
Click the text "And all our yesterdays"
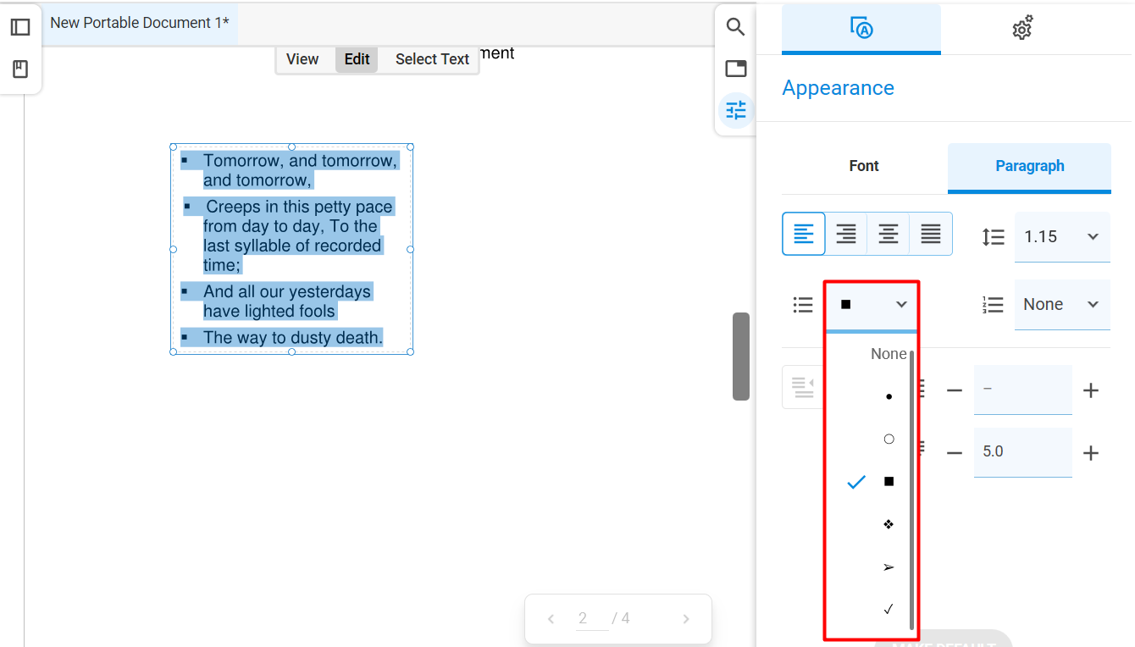287,292
